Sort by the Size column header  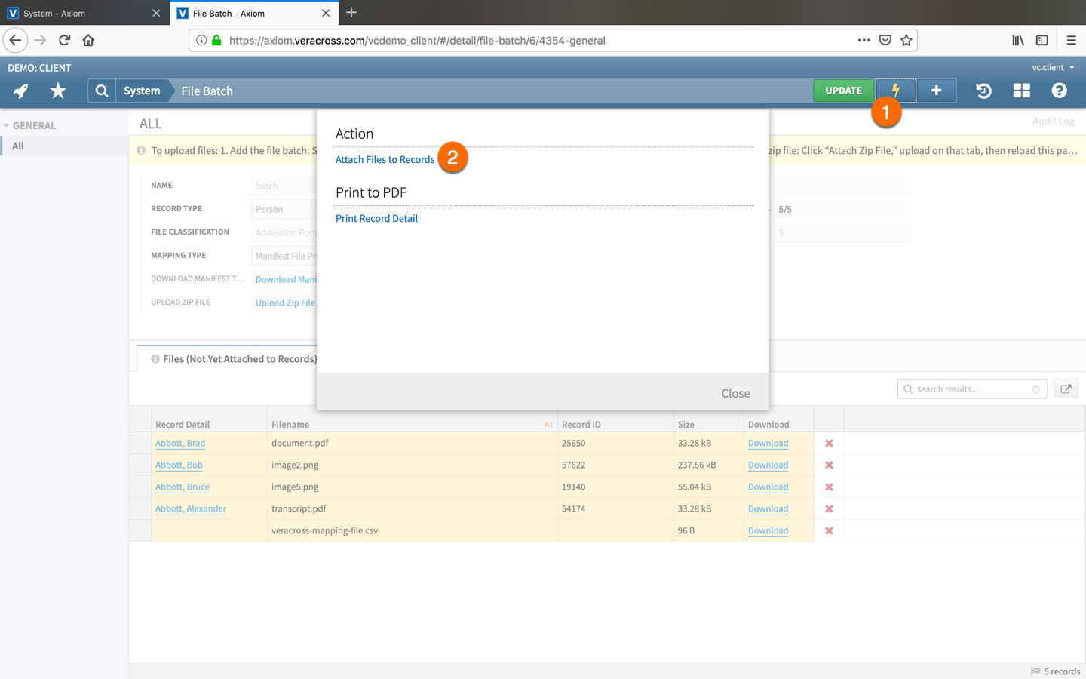click(x=709, y=425)
